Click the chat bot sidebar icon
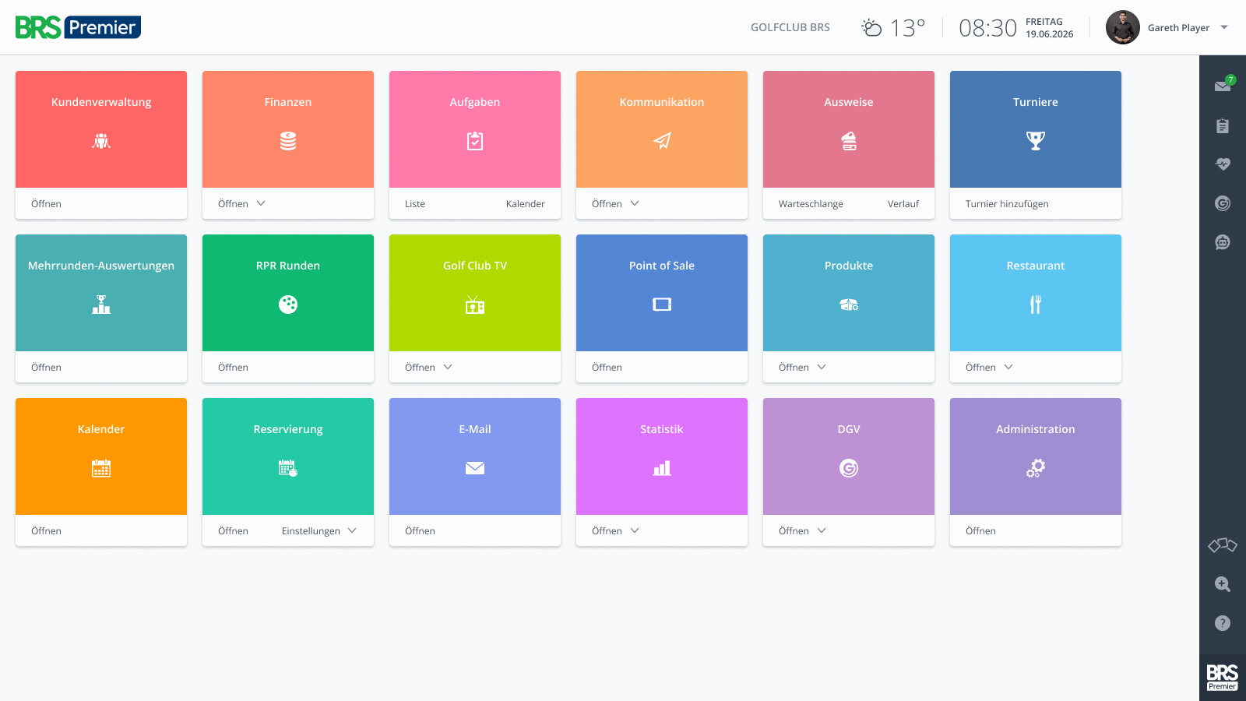This screenshot has width=1246, height=701. tap(1223, 242)
